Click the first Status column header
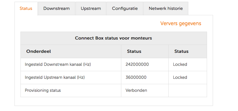 pos(134,51)
